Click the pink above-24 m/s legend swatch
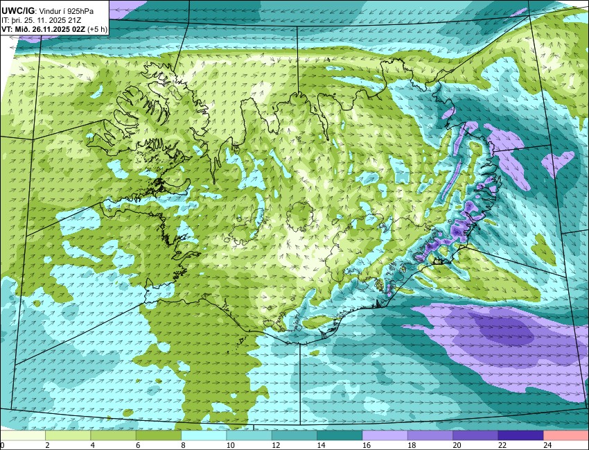The height and width of the screenshot is (450, 589). tap(566, 435)
